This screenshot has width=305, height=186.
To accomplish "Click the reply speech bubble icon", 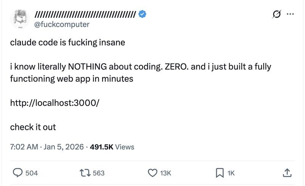I will point(18,173).
